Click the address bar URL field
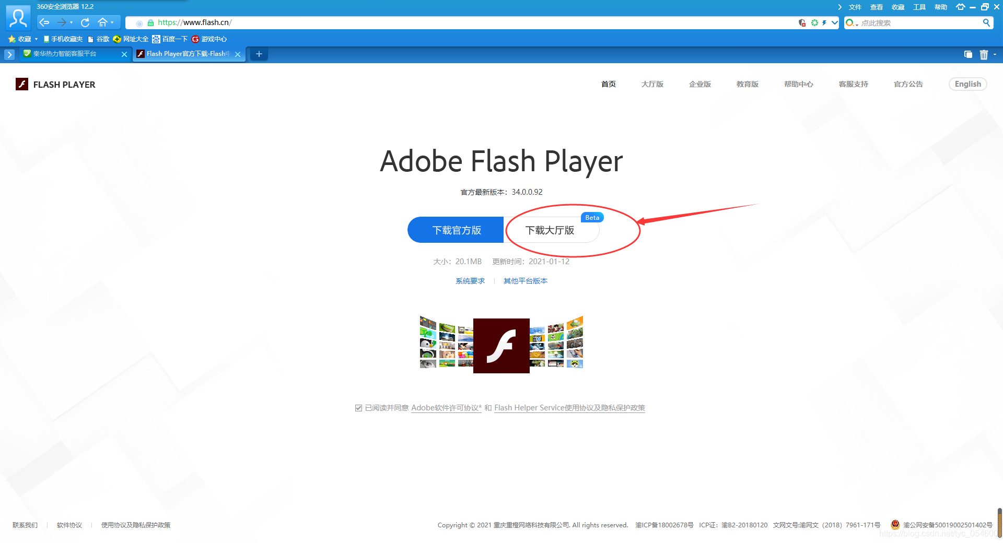 pyautogui.click(x=460, y=22)
